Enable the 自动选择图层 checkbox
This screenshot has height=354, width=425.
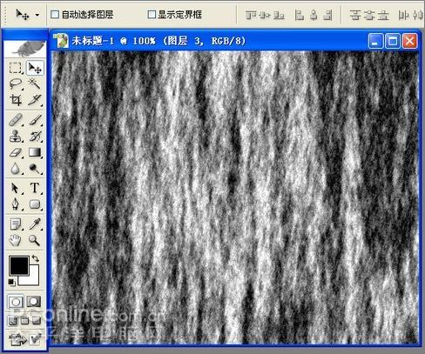coord(55,15)
